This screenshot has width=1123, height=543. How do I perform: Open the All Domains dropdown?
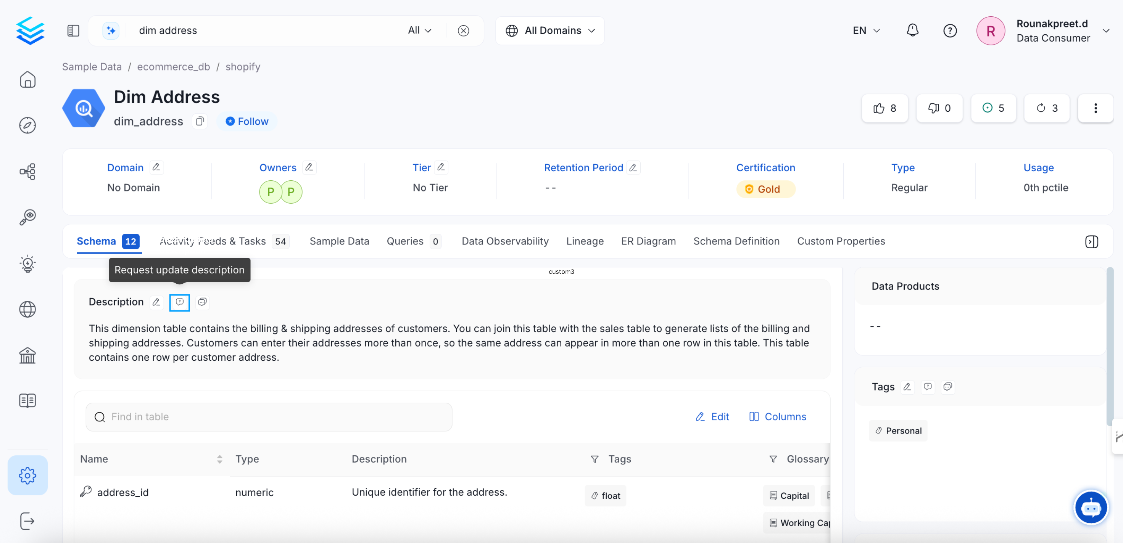click(x=550, y=31)
